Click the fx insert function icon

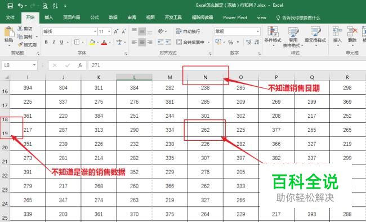pos(80,65)
